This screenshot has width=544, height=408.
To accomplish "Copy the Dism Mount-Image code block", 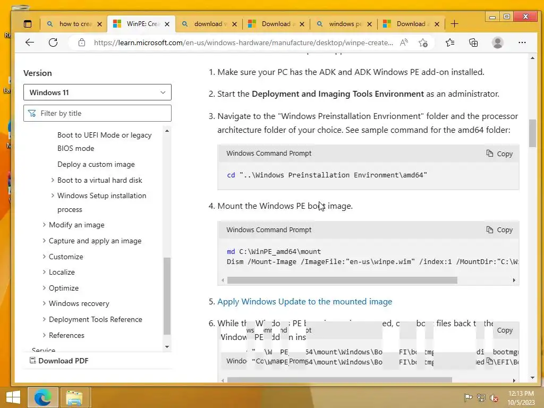I will pyautogui.click(x=499, y=229).
